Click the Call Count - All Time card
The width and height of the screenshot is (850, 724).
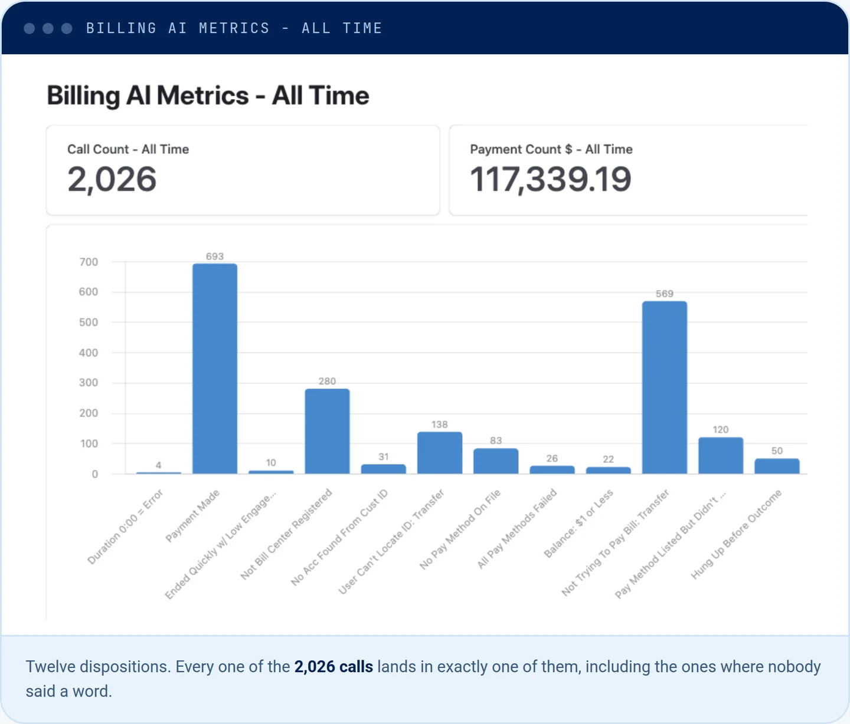click(243, 170)
